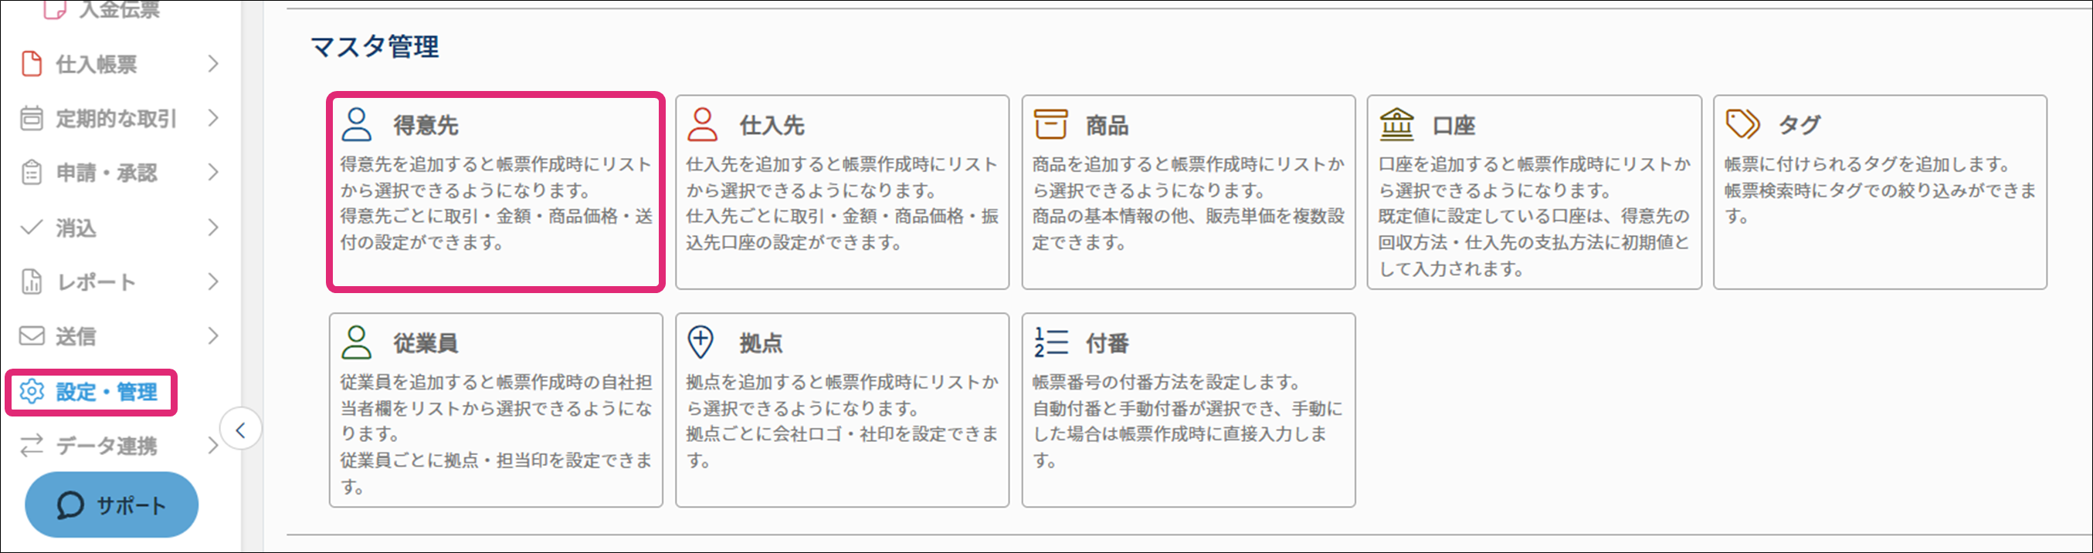Select レポート in the sidebar menu
The image size is (2093, 553).
click(x=95, y=282)
